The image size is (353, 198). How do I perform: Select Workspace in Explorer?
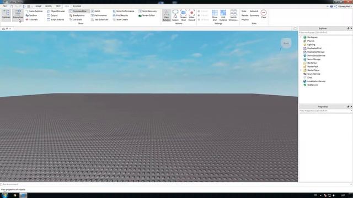(x=312, y=37)
